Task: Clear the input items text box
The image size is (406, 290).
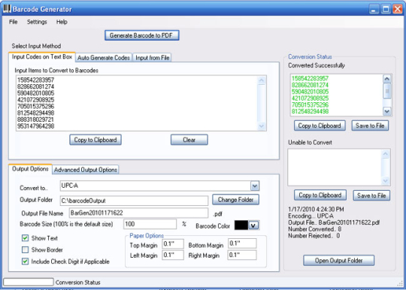Action: click(189, 140)
